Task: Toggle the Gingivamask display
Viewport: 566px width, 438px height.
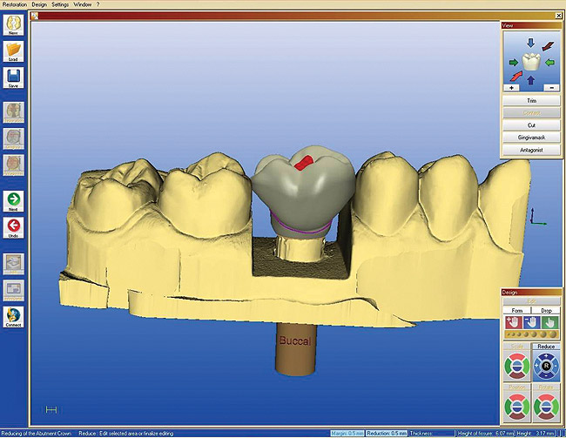Action: pos(531,138)
